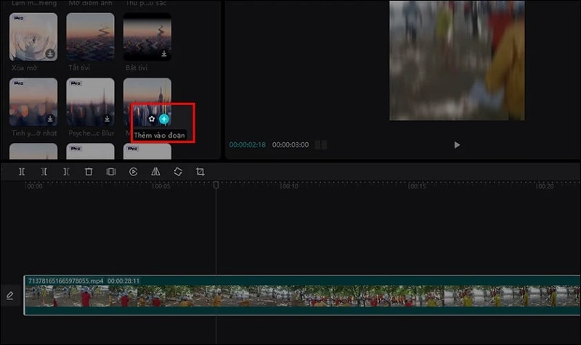
Task: Click the Split clip tool
Action: point(22,172)
